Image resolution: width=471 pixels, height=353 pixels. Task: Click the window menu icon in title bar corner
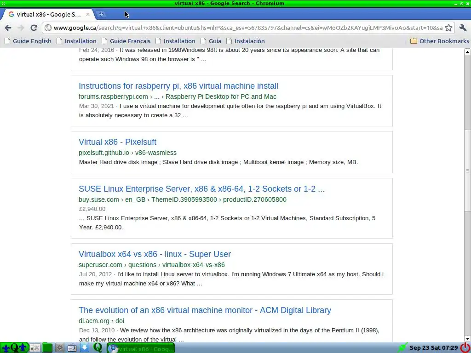coord(3,3)
